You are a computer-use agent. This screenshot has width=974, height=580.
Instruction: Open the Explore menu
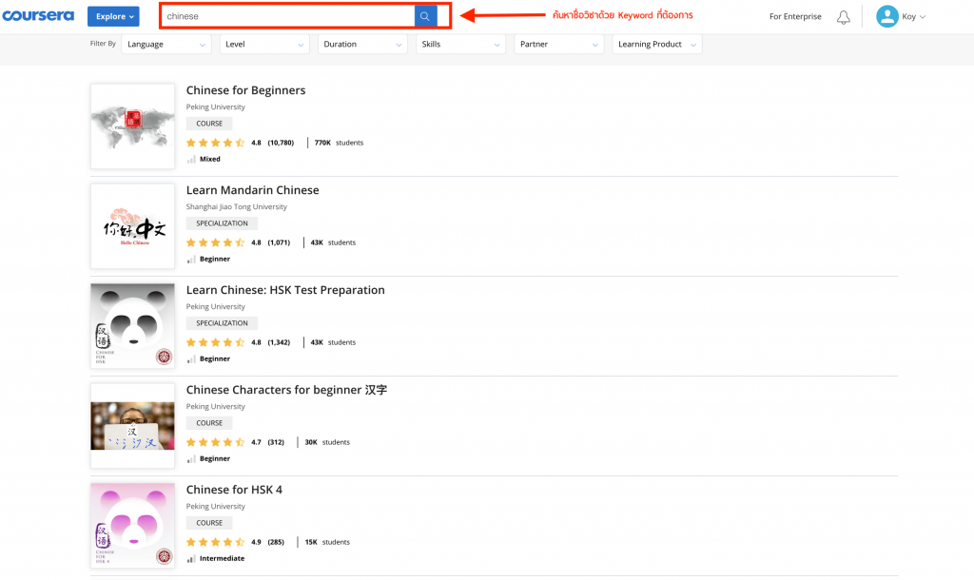point(113,16)
